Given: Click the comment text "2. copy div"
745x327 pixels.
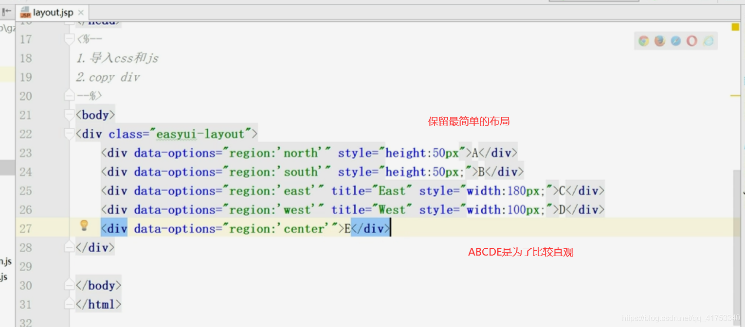Looking at the screenshot, I should click(x=108, y=77).
